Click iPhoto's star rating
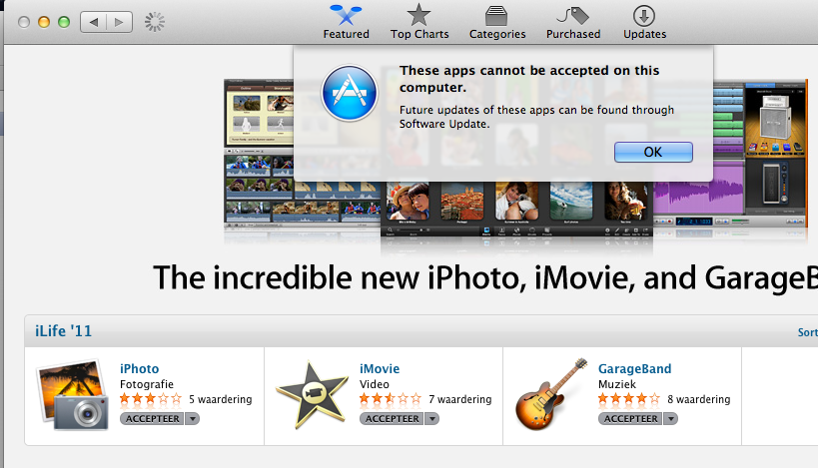818x468 pixels. (150, 399)
